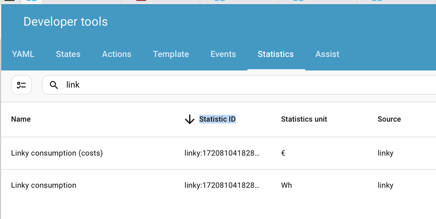
Task: Open the Events tab
Action: tap(223, 54)
